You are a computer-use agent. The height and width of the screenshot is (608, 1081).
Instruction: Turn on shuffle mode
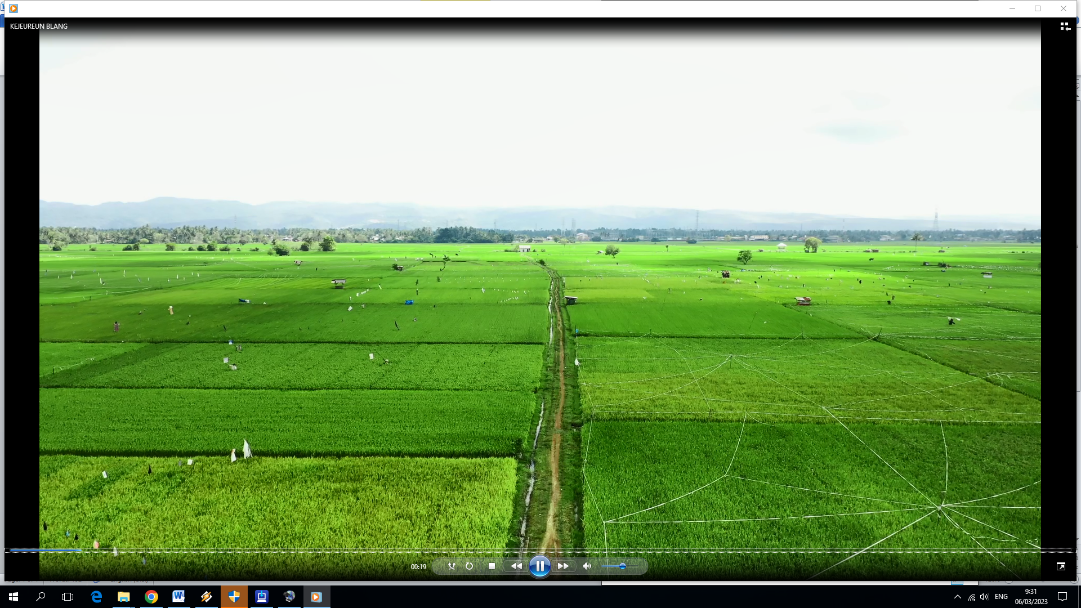point(452,566)
